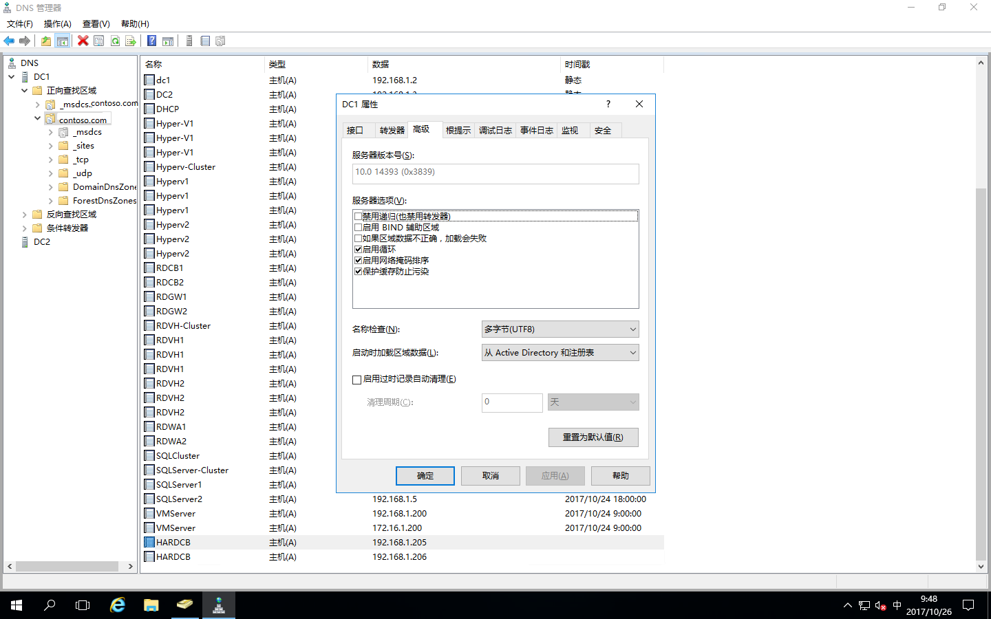Viewport: 991px width, 619px height.
Task: Enable automatic scavenging of stale records (启用过时记录自动清理)
Action: 356,380
